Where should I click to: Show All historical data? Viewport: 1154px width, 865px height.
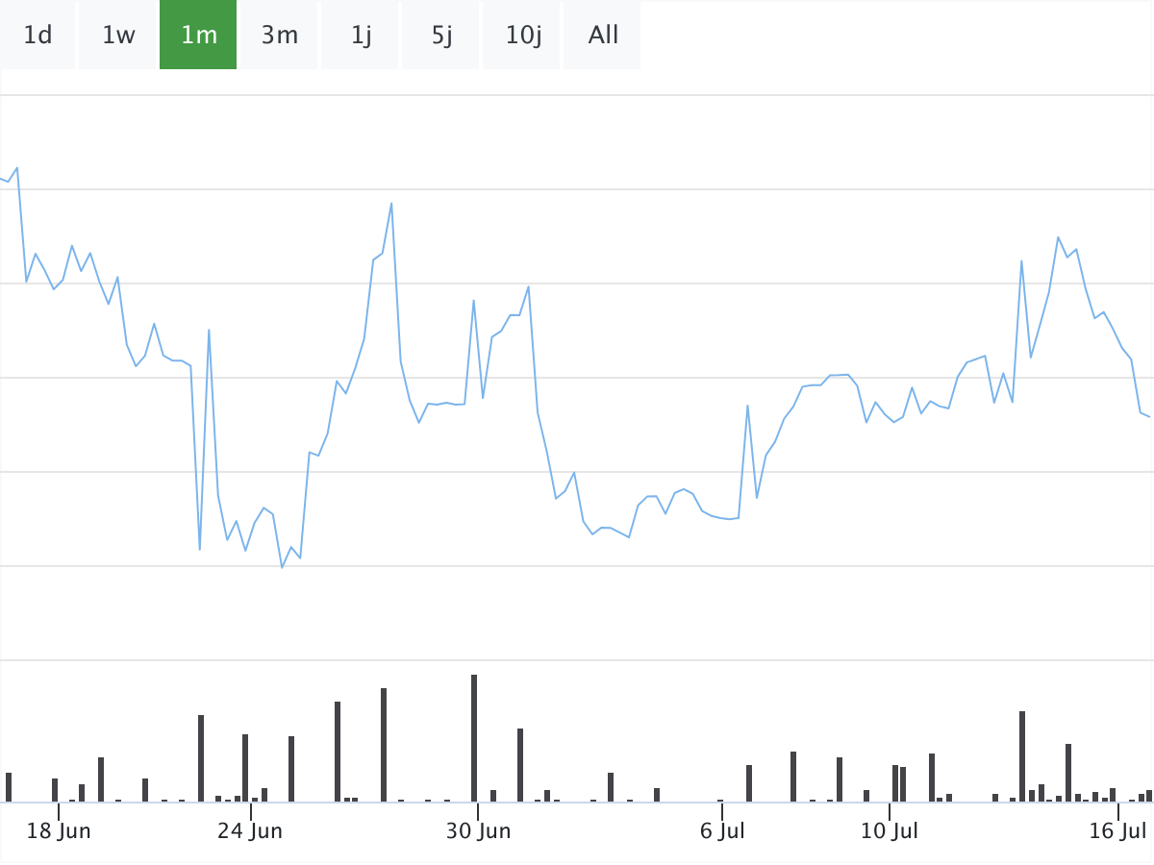[603, 36]
